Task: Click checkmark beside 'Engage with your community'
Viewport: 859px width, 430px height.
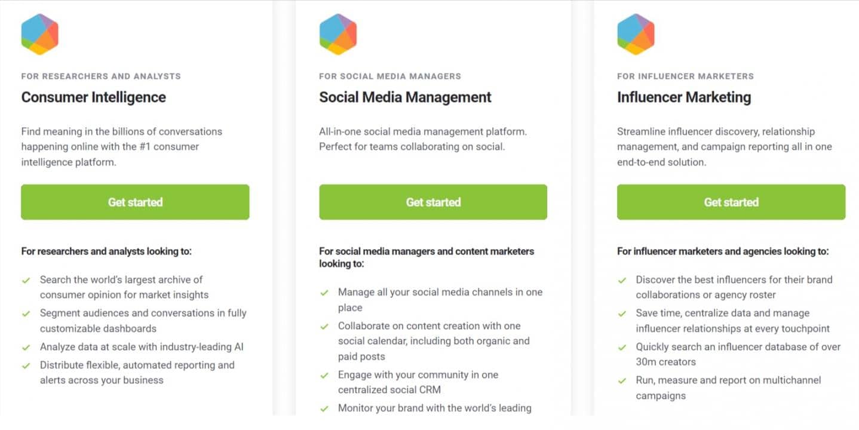Action: coord(324,375)
